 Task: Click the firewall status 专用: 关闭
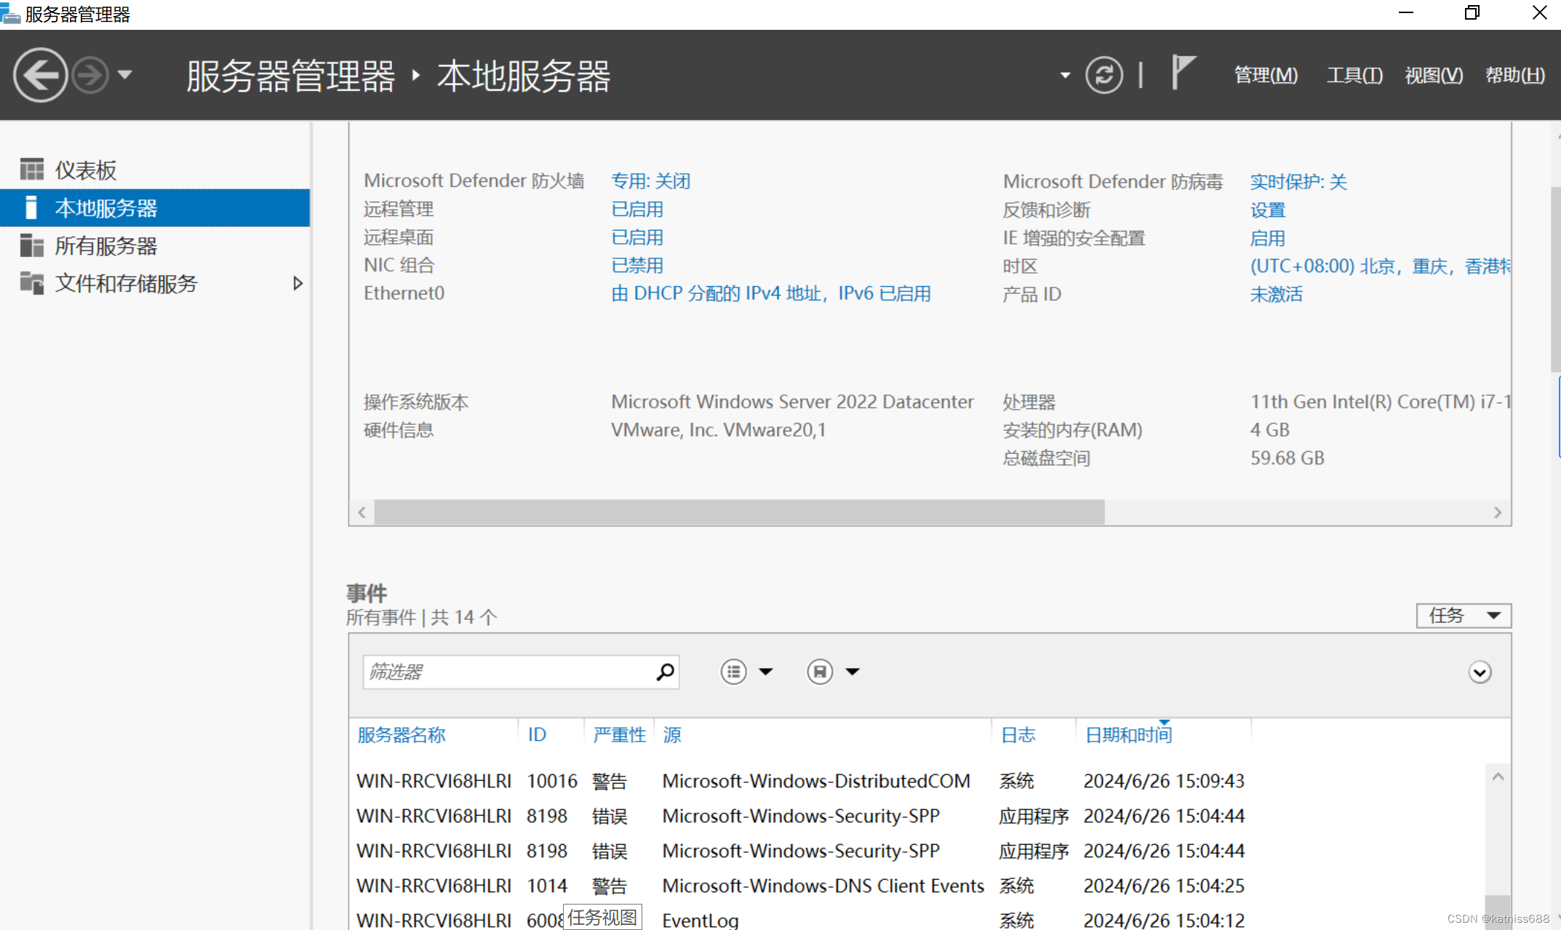click(650, 180)
